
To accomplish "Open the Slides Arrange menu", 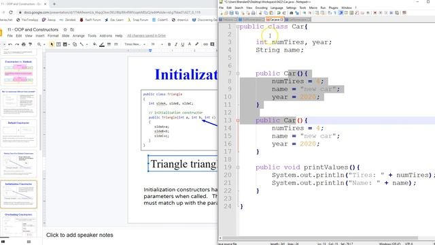I will pos(79,36).
